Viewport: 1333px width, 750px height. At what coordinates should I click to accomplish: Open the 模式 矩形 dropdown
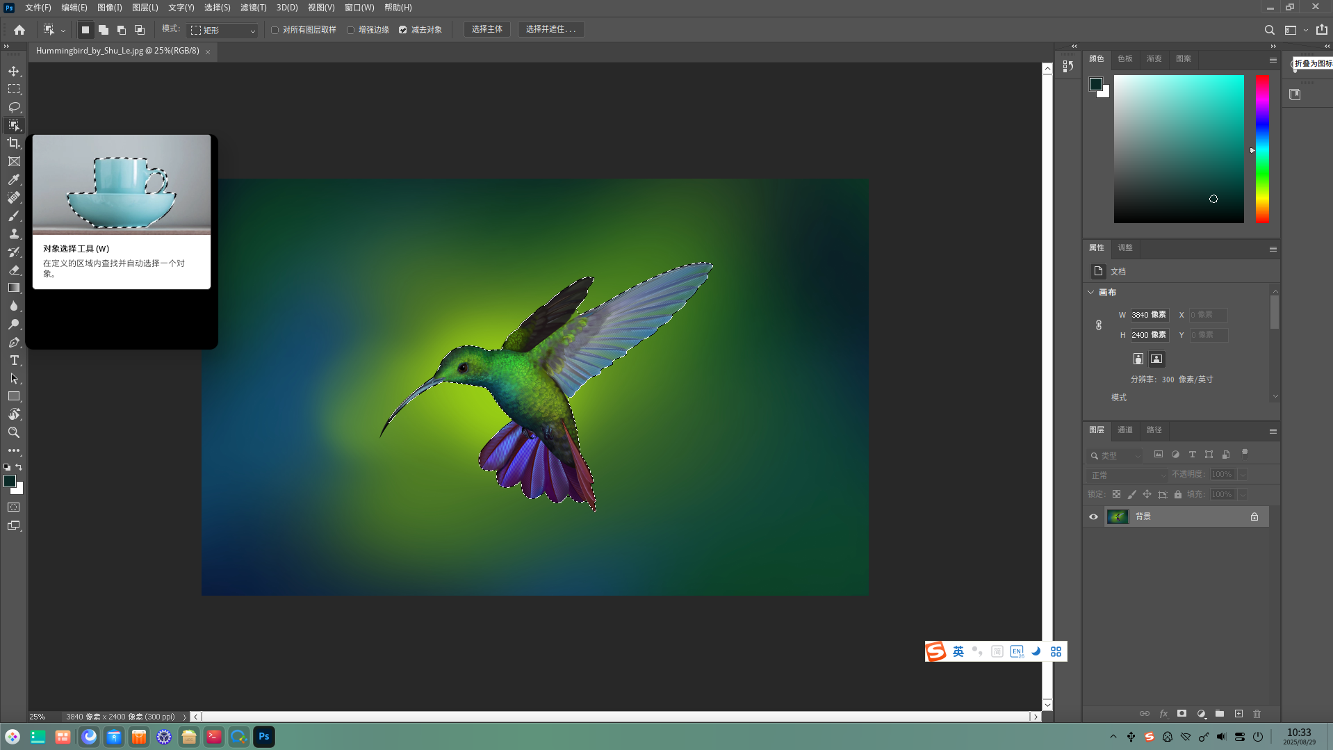(x=224, y=30)
